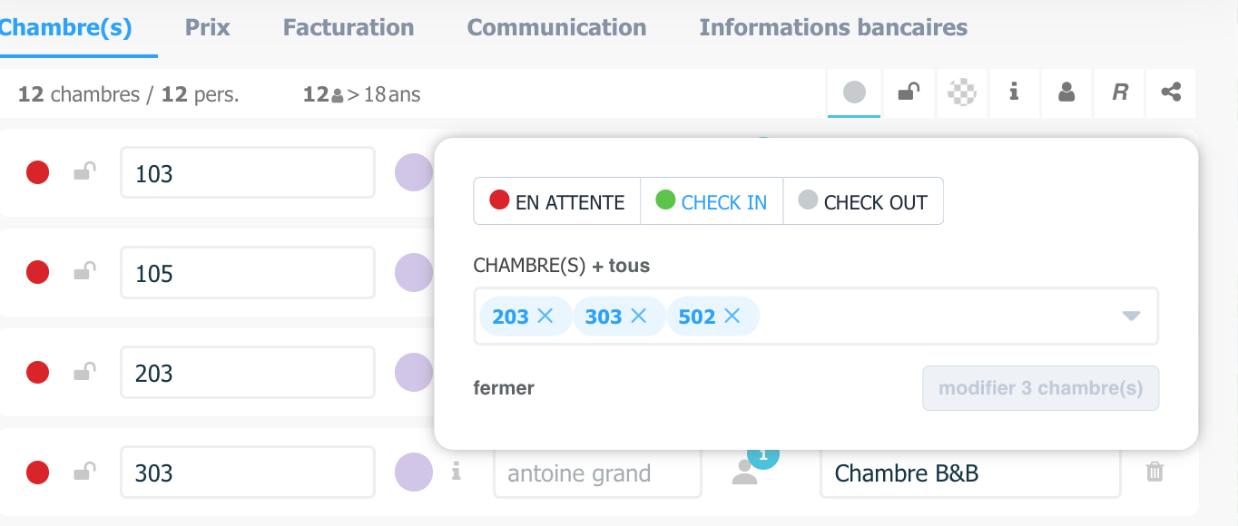Select the EN ATTENTE status option
This screenshot has height=526, width=1238.
point(557,201)
